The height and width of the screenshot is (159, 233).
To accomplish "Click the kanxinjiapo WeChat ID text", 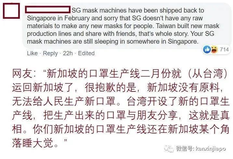I will 211,149.
